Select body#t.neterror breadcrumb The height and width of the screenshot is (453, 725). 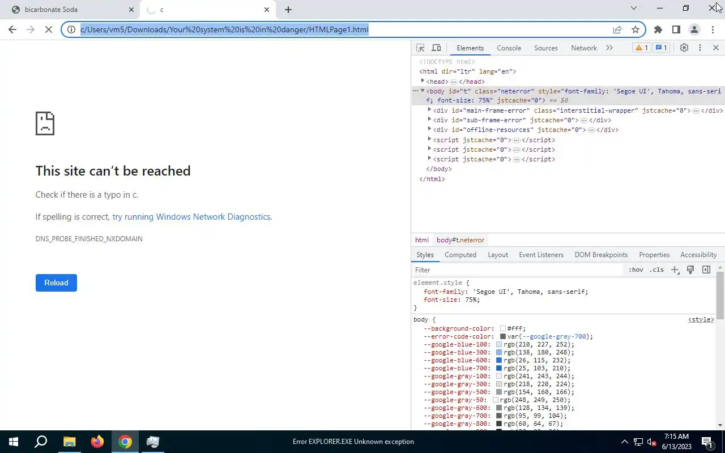(460, 240)
